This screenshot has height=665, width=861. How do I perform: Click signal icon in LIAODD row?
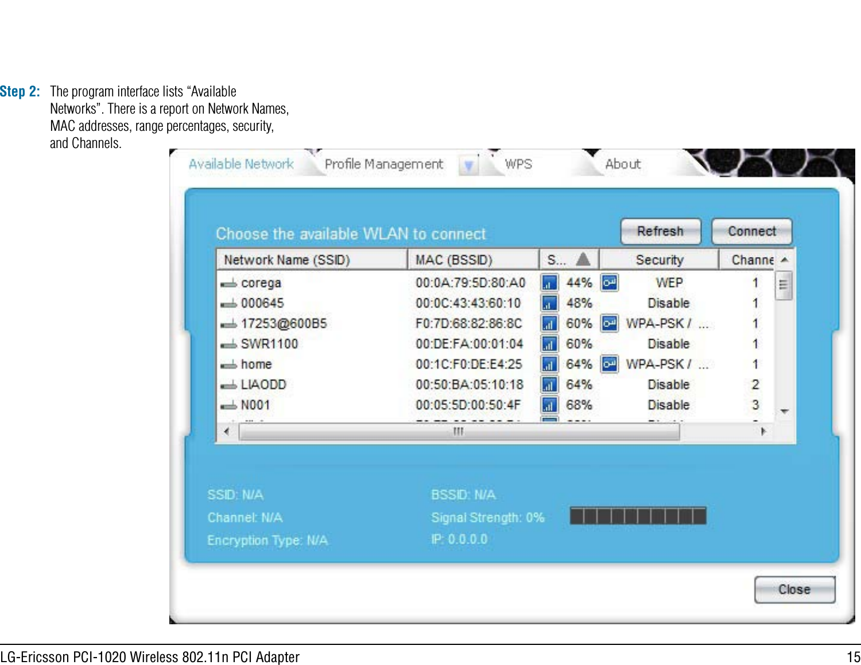[549, 384]
